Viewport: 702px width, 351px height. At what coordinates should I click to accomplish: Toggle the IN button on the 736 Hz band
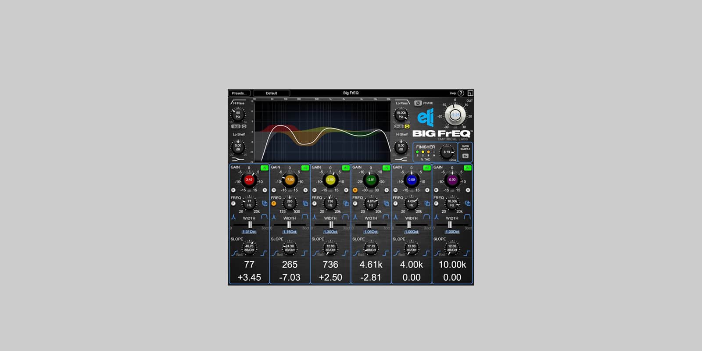pos(346,168)
